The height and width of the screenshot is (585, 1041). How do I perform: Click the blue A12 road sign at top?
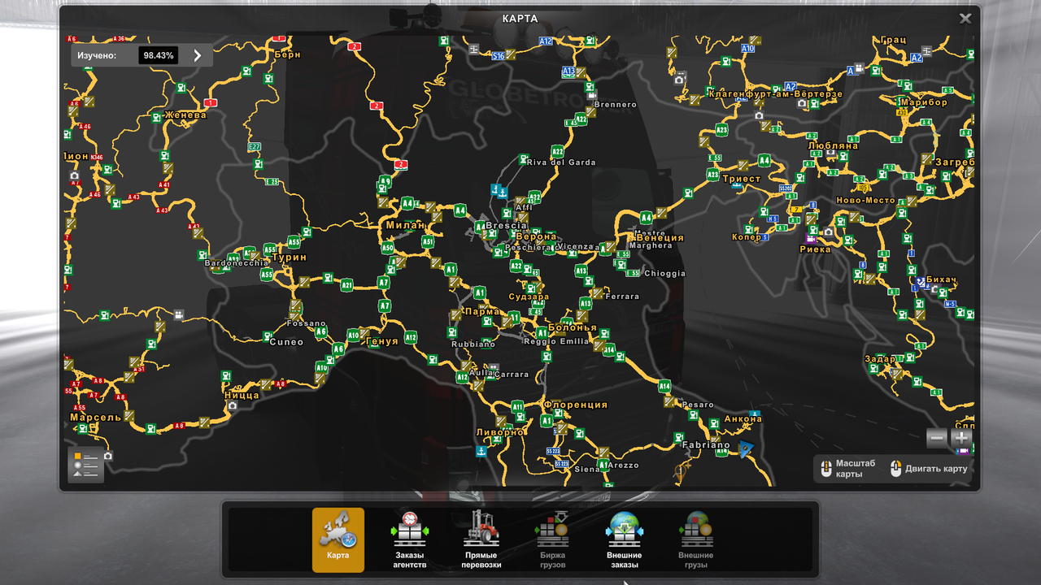click(546, 41)
